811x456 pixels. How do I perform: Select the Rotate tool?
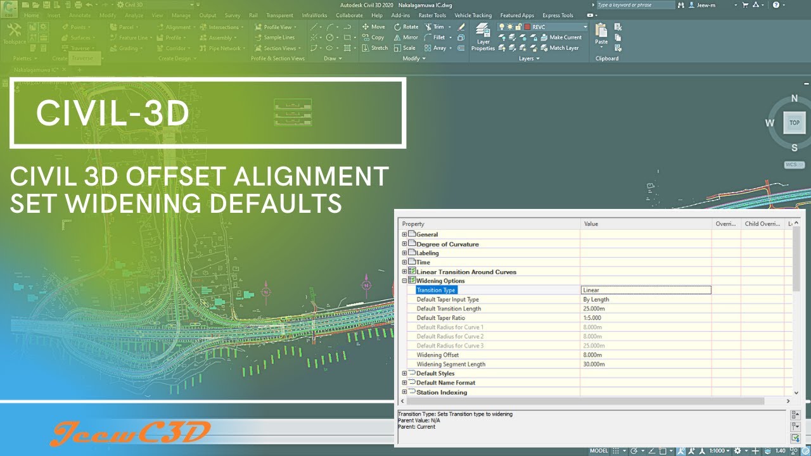pos(405,27)
